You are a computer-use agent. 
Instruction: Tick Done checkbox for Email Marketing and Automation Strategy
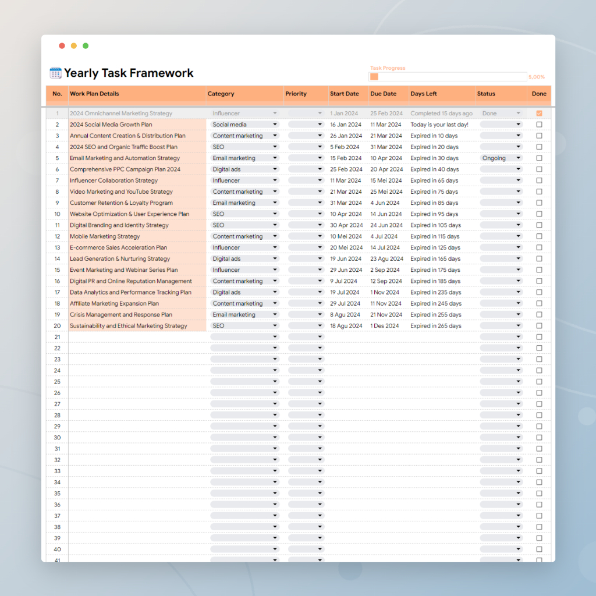click(x=539, y=158)
